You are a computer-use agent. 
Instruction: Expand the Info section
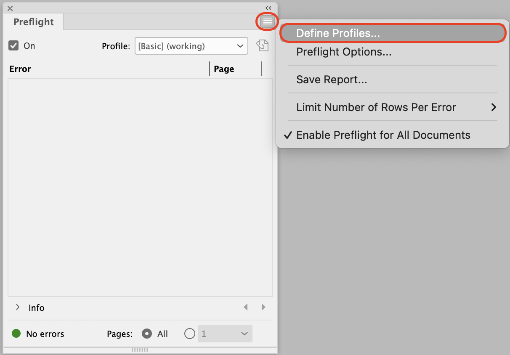click(18, 307)
